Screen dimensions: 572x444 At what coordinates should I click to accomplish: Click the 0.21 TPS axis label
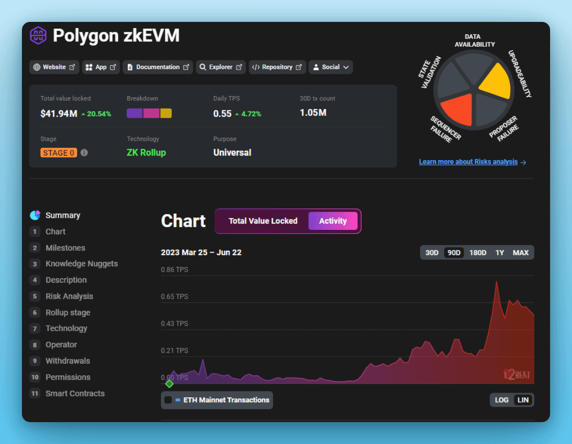click(174, 351)
